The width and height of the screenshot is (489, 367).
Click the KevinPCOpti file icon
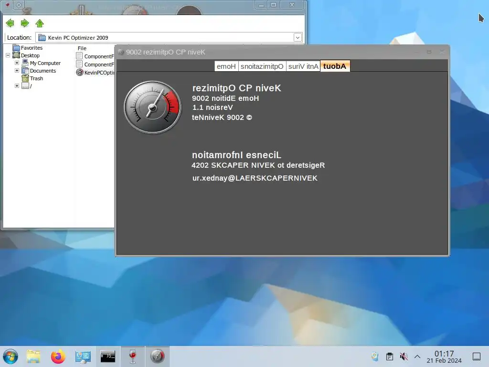[x=80, y=73]
